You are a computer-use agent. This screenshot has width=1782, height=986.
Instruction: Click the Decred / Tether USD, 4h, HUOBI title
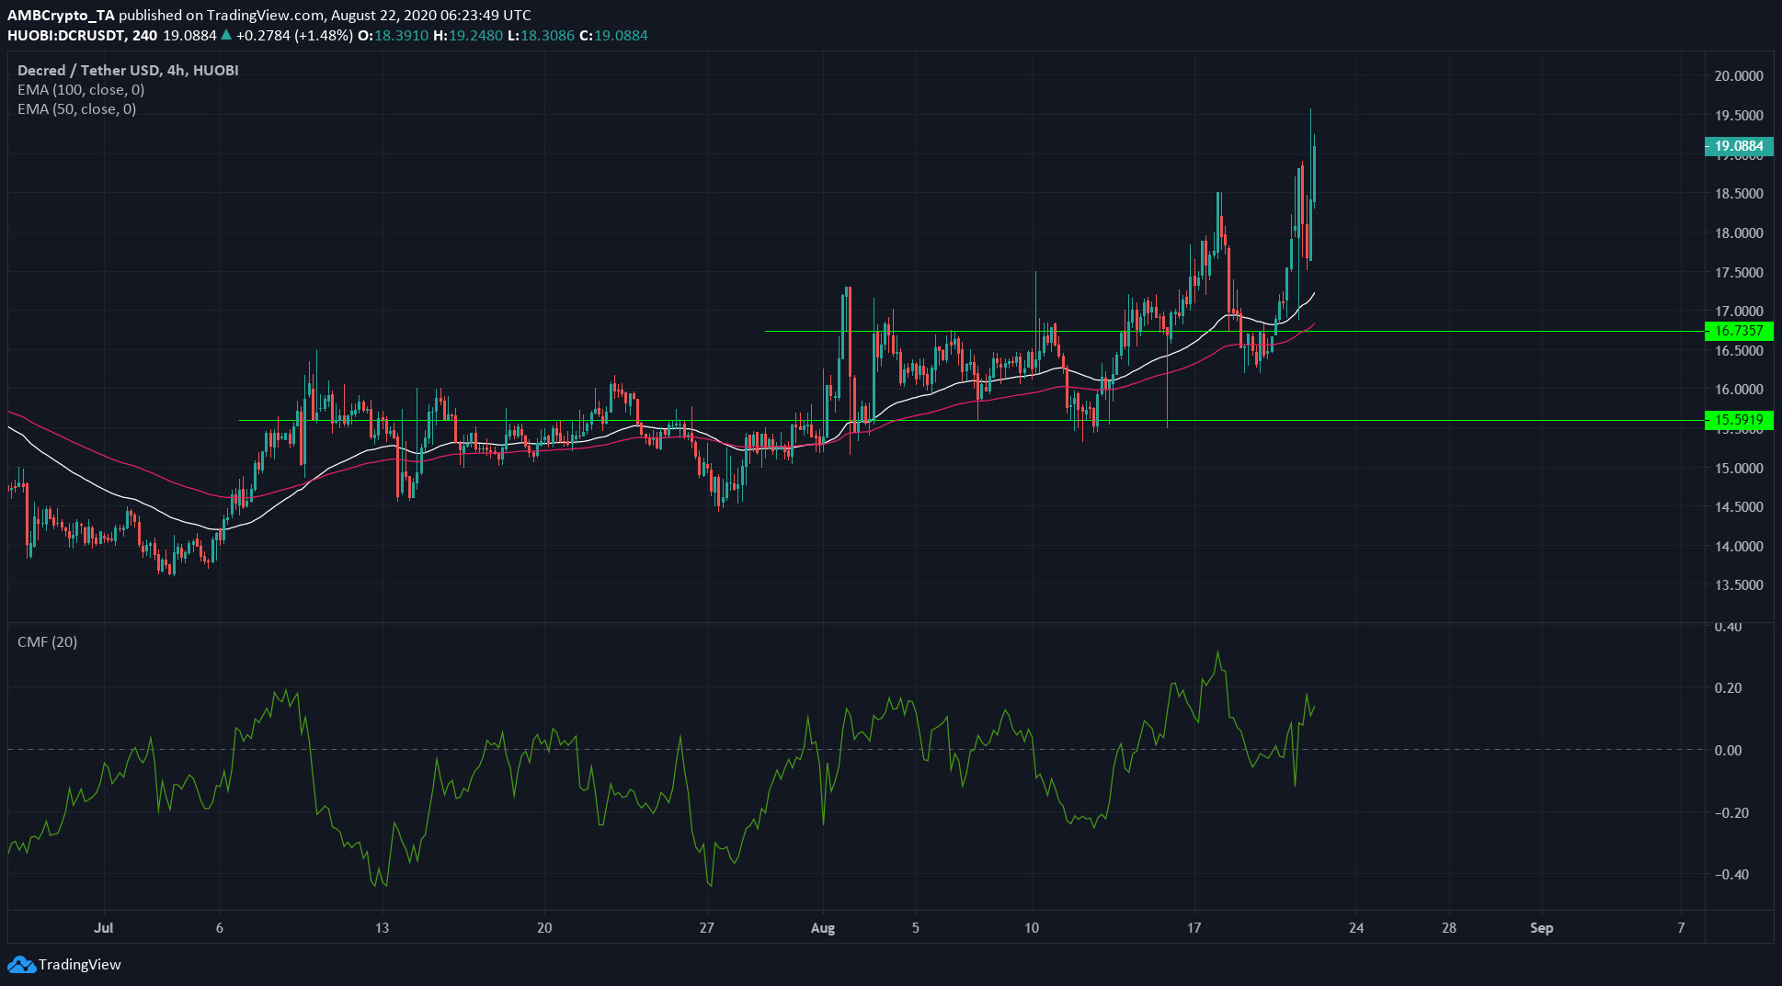[x=128, y=71]
